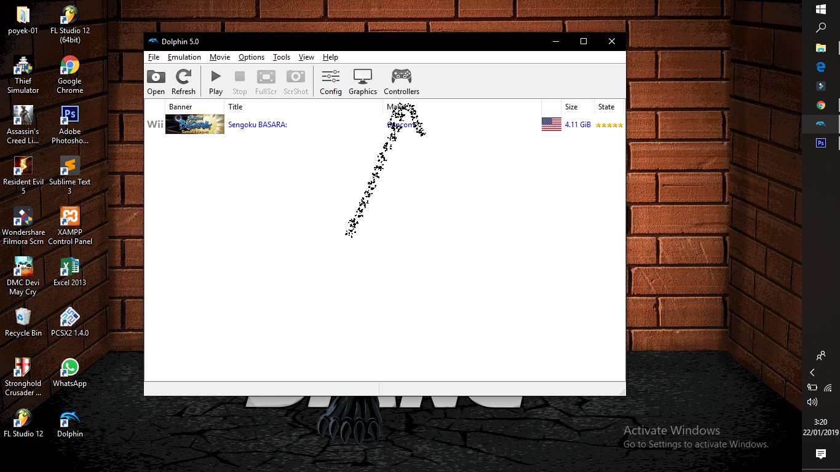This screenshot has width=840, height=472.
Task: Sort game list by Size column
Action: pyautogui.click(x=571, y=107)
